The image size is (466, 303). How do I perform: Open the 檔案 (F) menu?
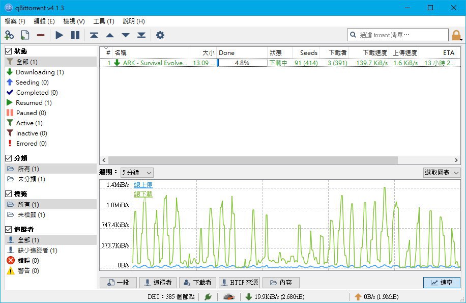pyautogui.click(x=15, y=21)
